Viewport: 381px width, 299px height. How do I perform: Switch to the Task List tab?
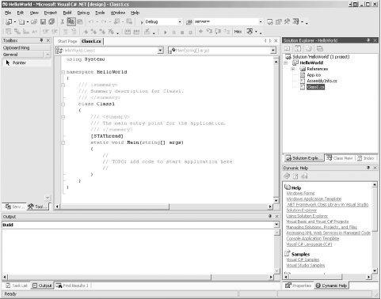click(17, 286)
